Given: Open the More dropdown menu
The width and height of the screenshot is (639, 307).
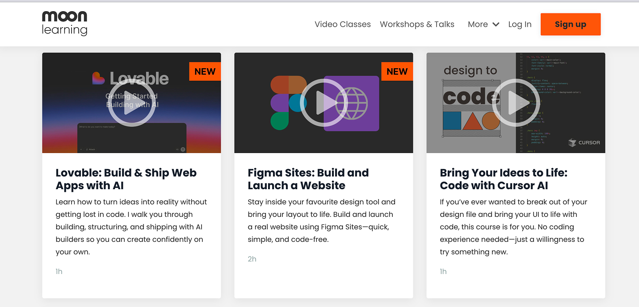Looking at the screenshot, I should [x=478, y=24].
